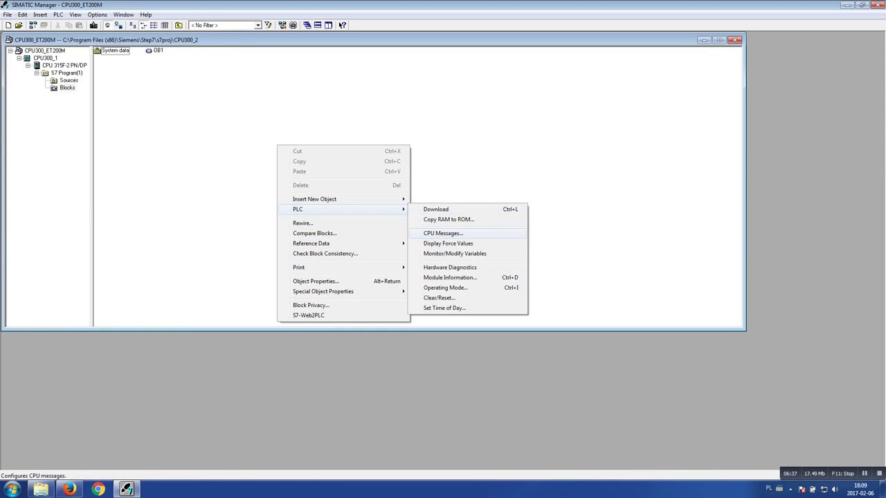Choose Operating Mode in submenu

coord(468,288)
